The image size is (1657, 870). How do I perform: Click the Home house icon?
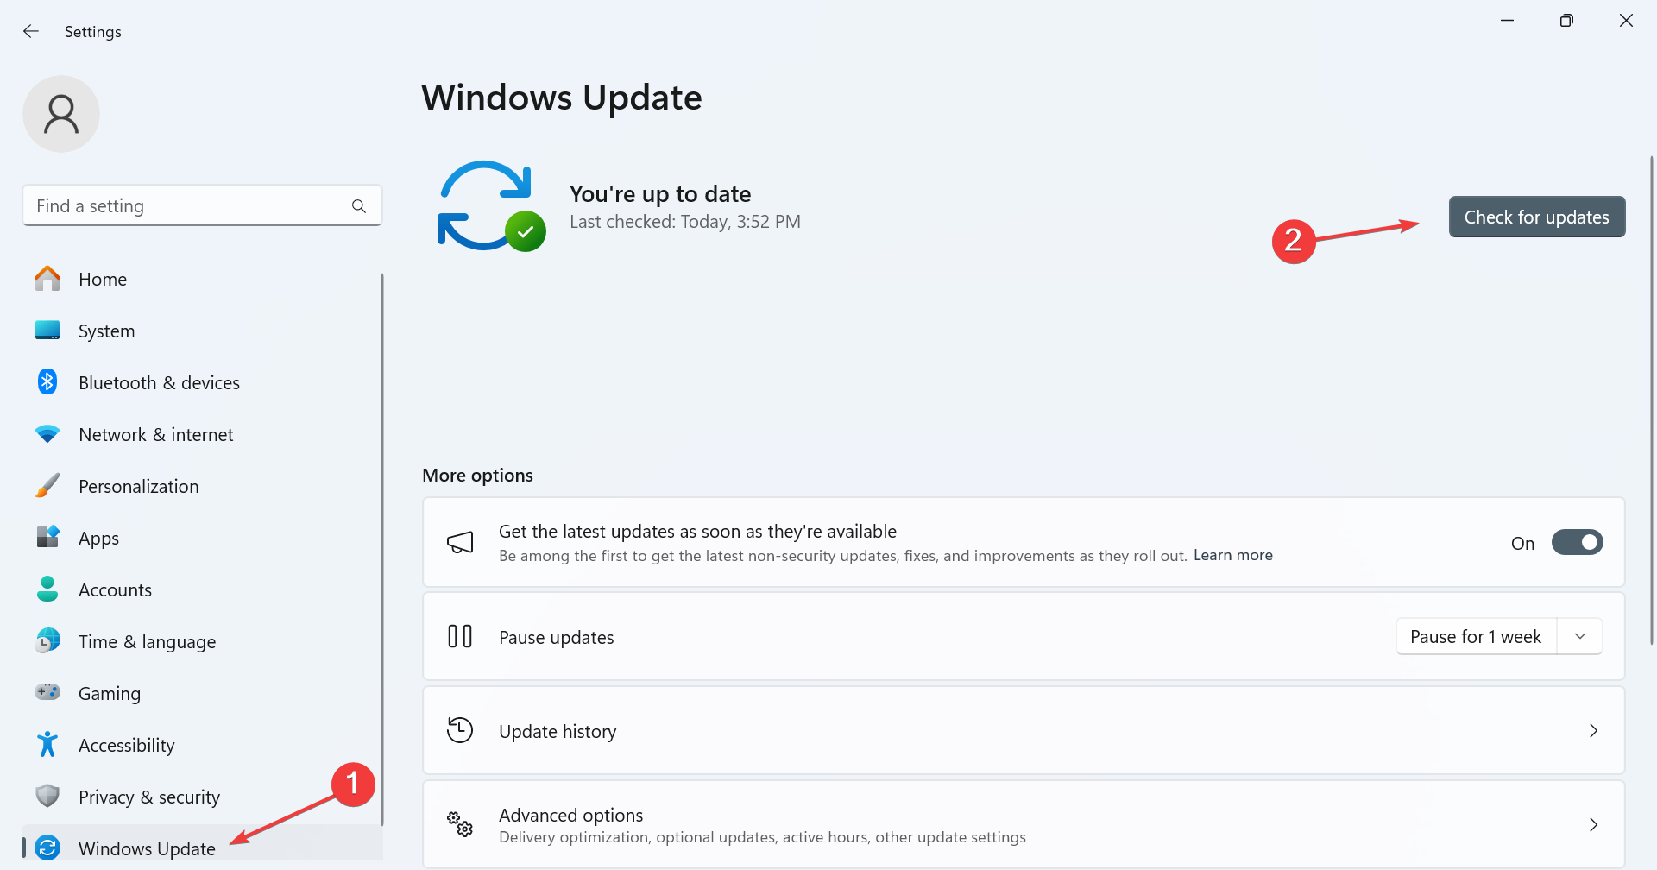click(47, 279)
